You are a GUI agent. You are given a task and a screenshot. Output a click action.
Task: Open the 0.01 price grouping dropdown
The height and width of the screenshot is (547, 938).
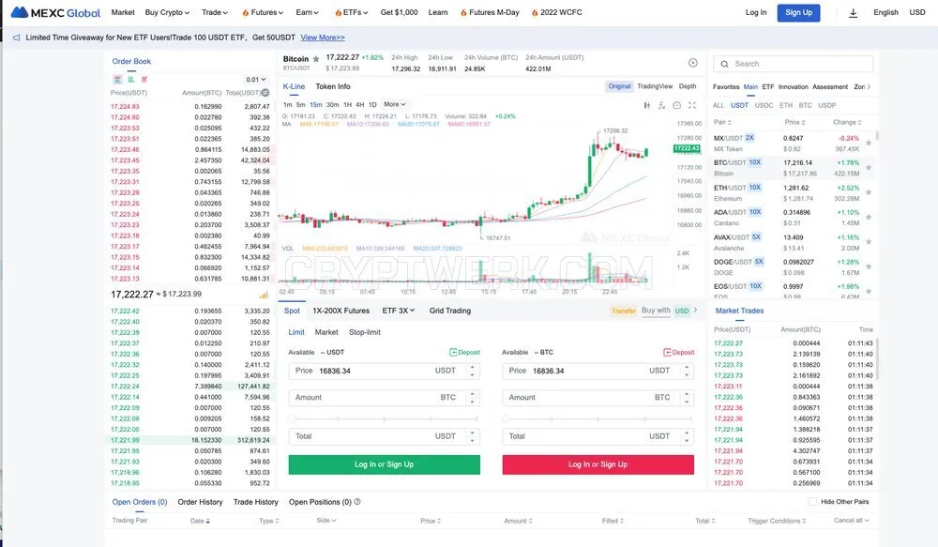255,80
